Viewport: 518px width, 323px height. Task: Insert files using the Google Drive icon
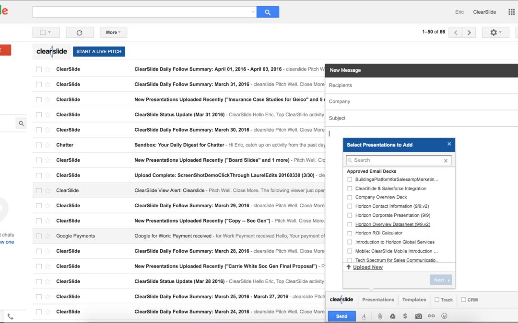(x=392, y=316)
